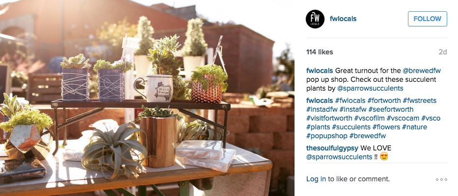Open the #instadfw hashtag
The width and height of the screenshot is (458, 196).
322,110
